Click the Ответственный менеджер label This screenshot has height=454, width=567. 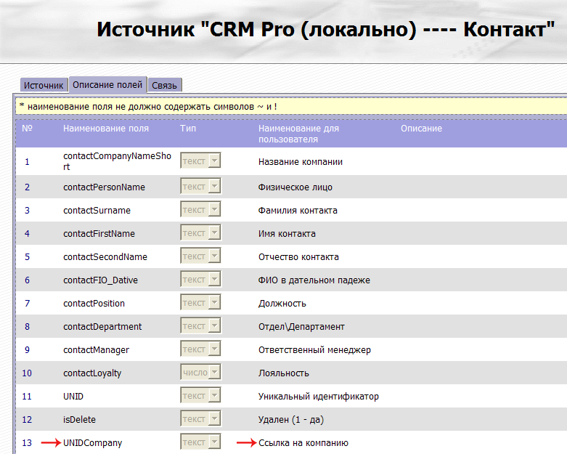[314, 350]
